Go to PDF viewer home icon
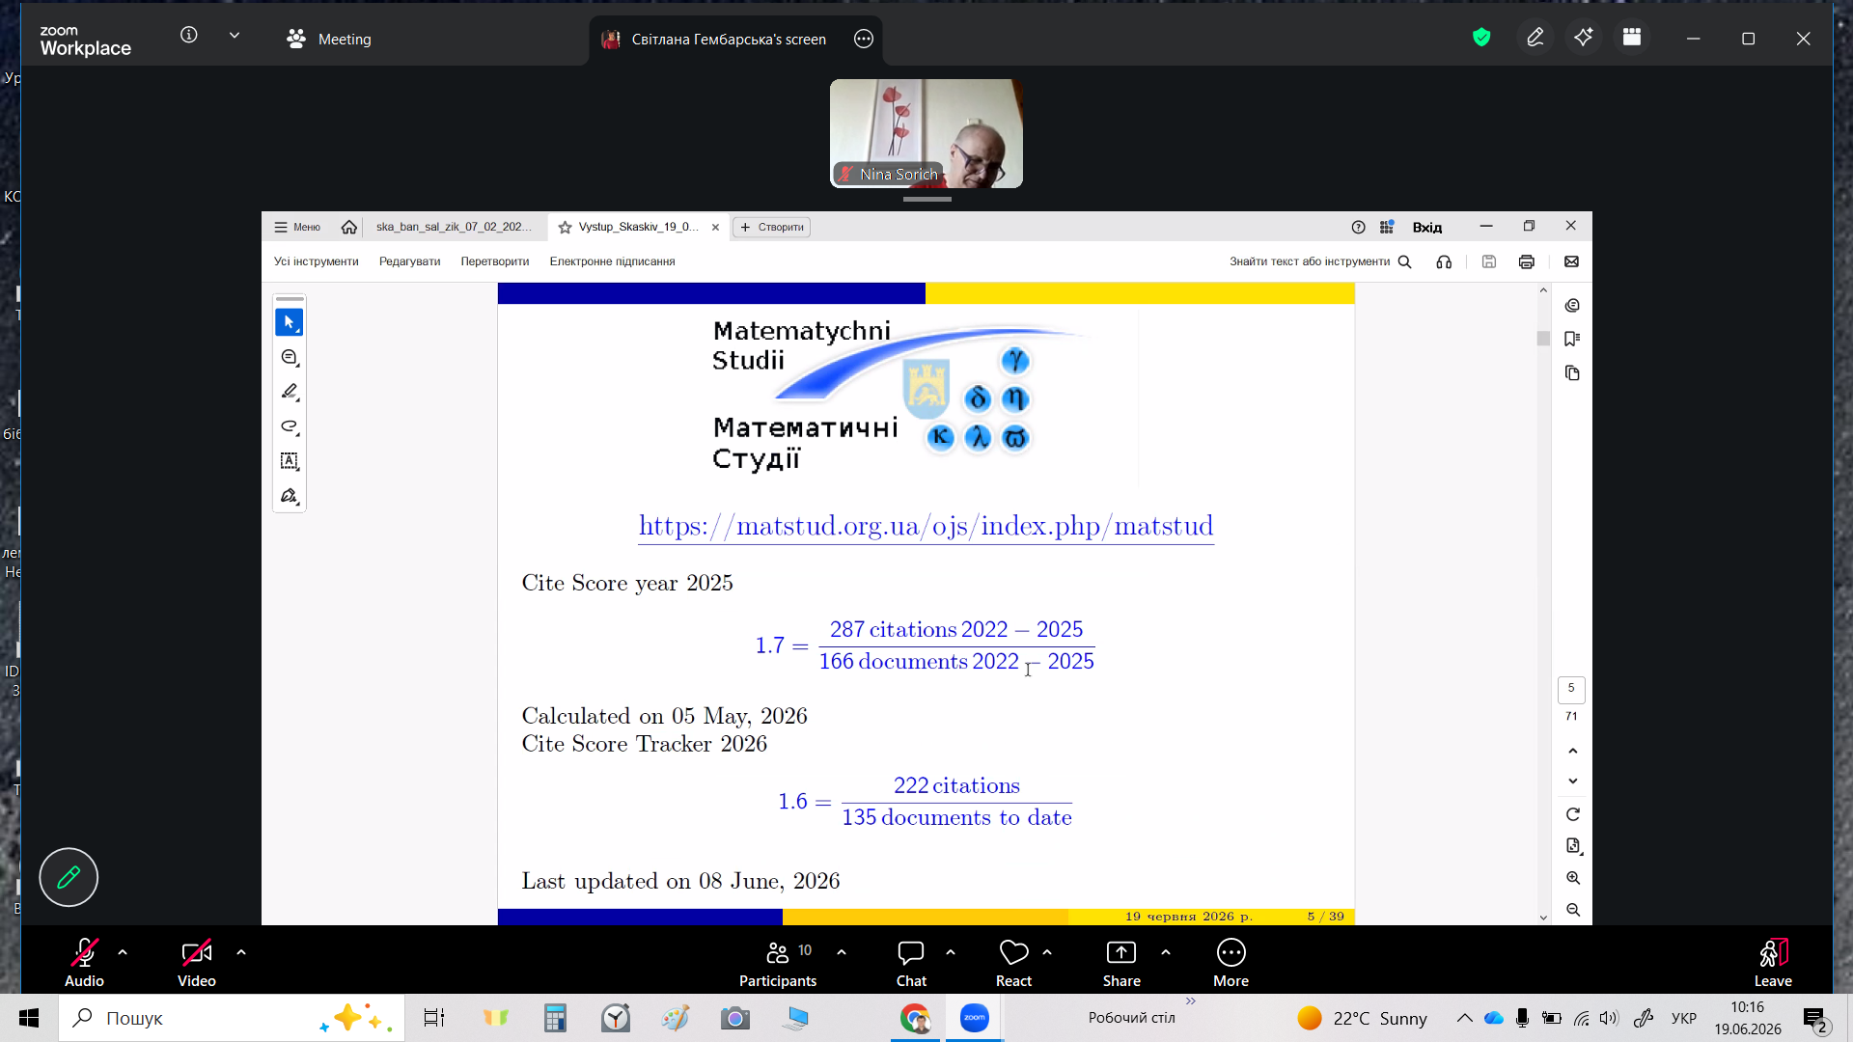The height and width of the screenshot is (1042, 1853). click(349, 227)
